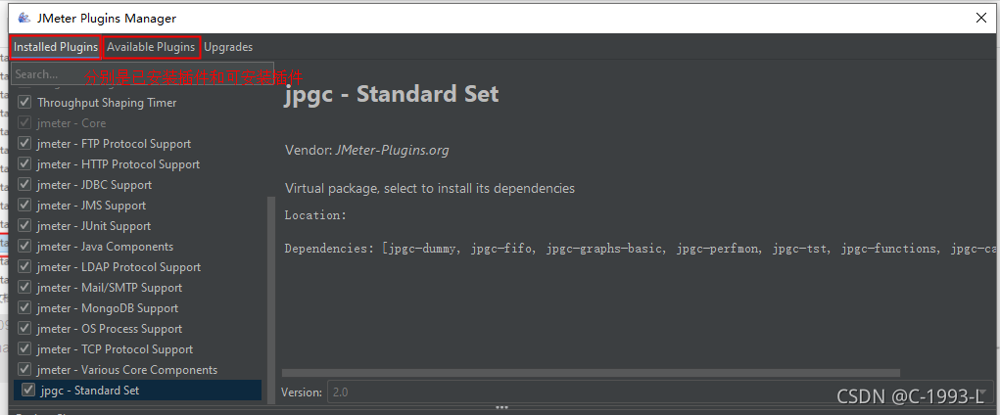Select the jmeter - Core list row
Image resolution: width=1000 pixels, height=415 pixels.
(137, 123)
